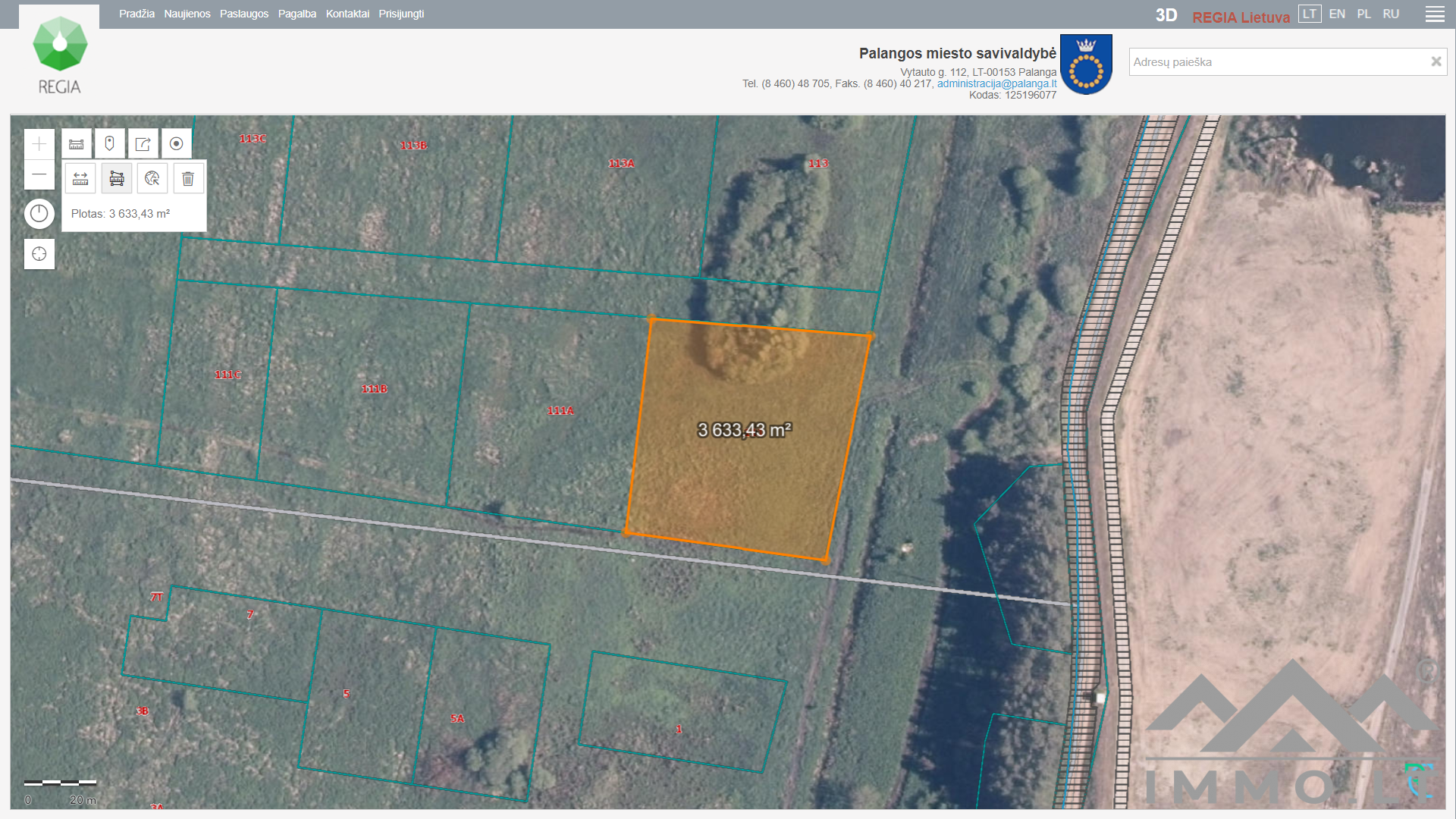Image resolution: width=1456 pixels, height=819 pixels.
Task: Select LT language
Action: point(1310,14)
